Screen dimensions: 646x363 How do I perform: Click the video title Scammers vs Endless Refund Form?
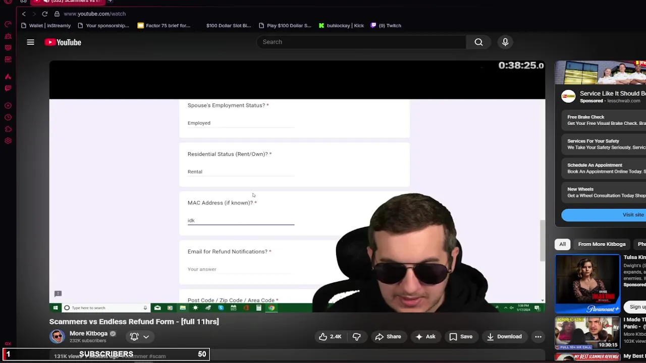(x=134, y=322)
